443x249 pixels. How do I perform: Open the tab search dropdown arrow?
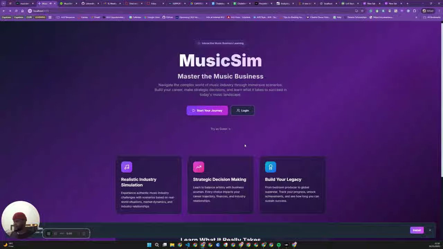tap(3, 3)
